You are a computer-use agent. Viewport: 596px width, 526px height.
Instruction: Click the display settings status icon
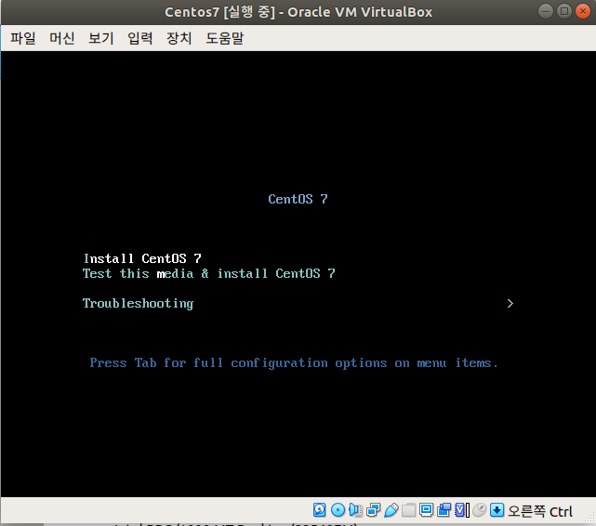[426, 510]
